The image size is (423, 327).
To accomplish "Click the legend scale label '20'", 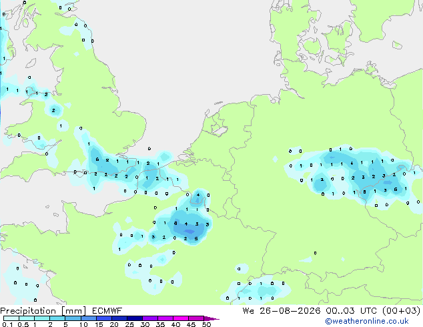I will [x=114, y=324].
